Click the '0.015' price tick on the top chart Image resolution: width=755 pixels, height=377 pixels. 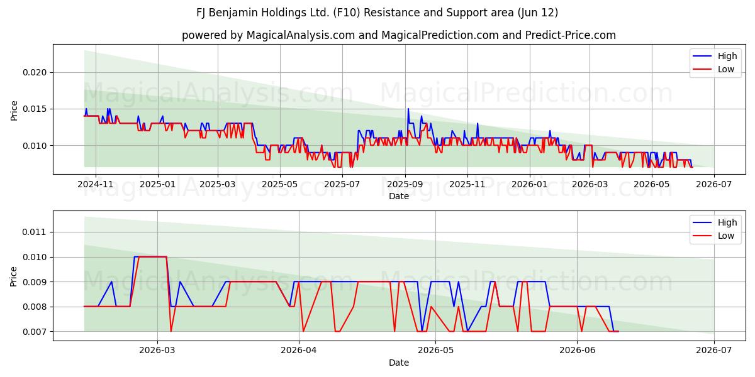pyautogui.click(x=35, y=109)
